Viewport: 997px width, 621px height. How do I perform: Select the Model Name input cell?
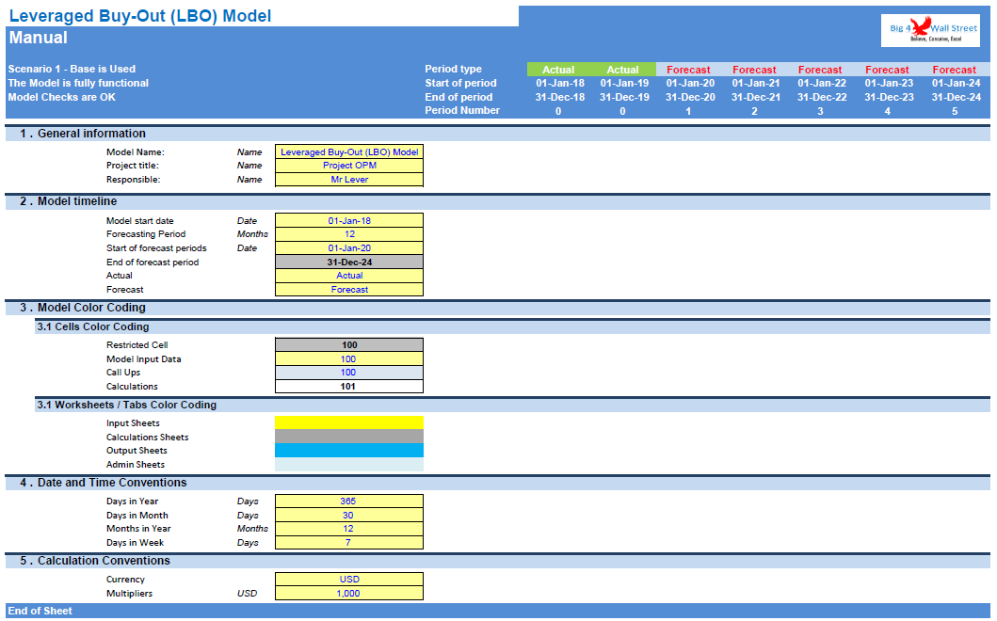349,151
